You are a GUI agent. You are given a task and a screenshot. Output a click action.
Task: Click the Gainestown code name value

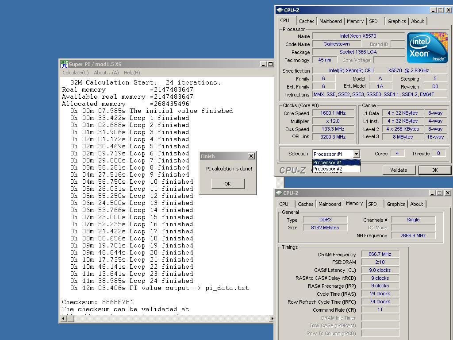337,44
